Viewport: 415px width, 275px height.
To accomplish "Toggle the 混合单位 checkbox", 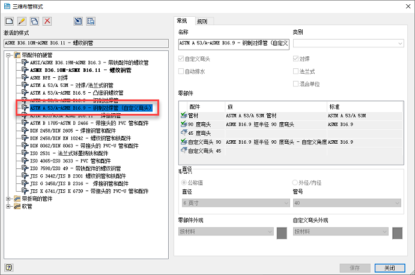I will coord(295,84).
